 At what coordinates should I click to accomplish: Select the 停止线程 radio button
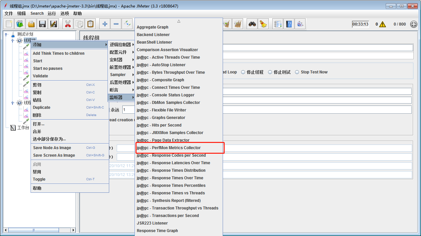pyautogui.click(x=243, y=72)
